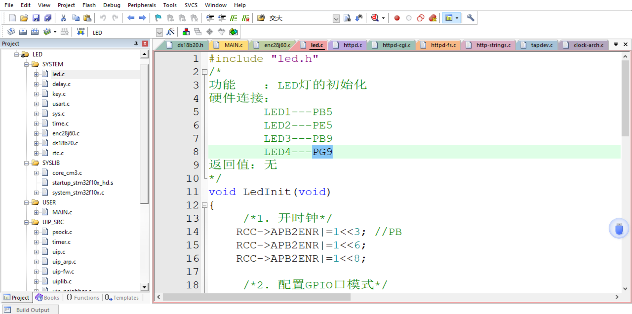The width and height of the screenshot is (632, 314).
Task: Insert a breakpoint with the red dot icon
Action: 397,18
